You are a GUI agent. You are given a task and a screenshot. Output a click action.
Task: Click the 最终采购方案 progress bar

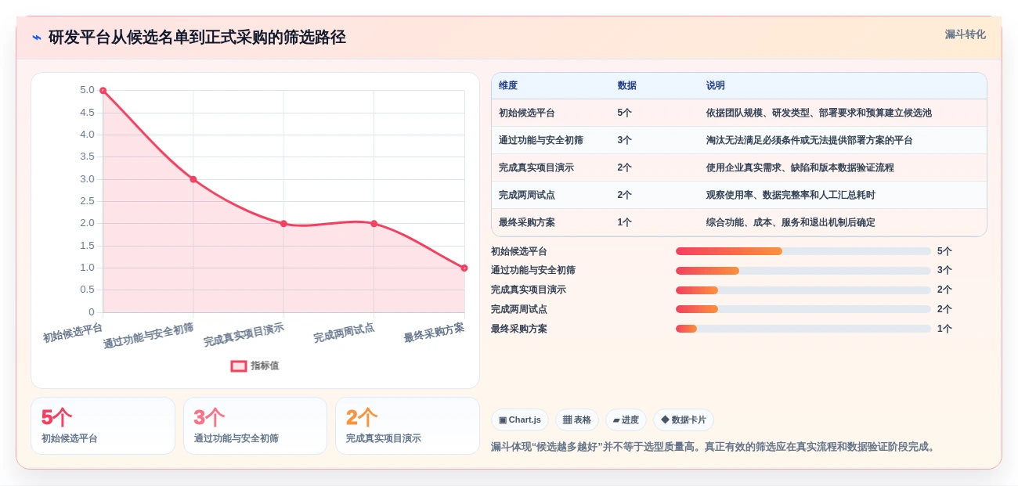click(x=803, y=329)
